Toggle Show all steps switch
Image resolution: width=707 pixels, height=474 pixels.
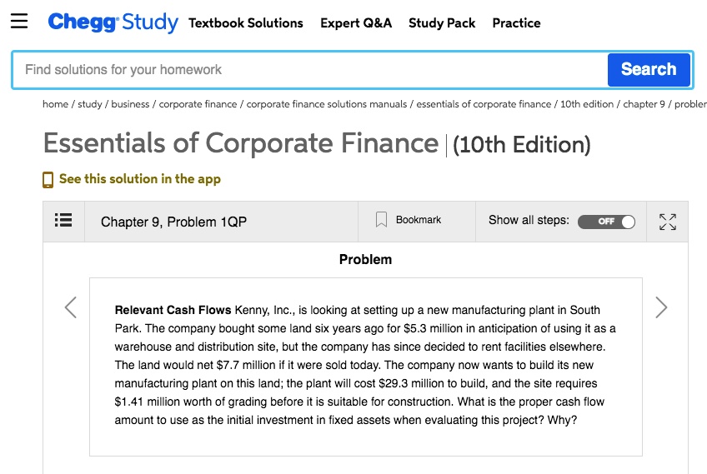click(x=606, y=222)
